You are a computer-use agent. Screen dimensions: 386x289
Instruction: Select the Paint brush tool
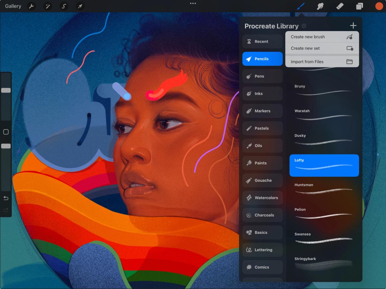(x=301, y=6)
